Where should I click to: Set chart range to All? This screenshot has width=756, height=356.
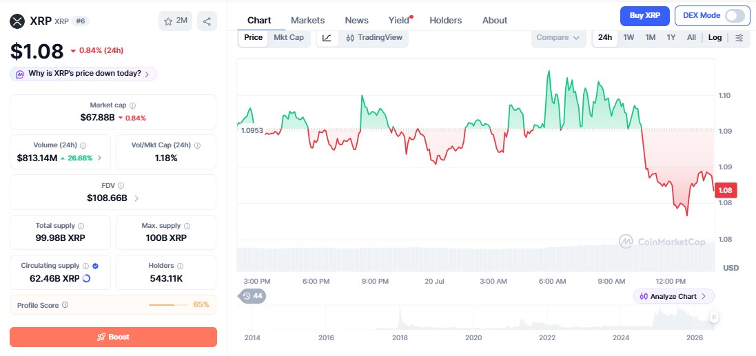691,38
